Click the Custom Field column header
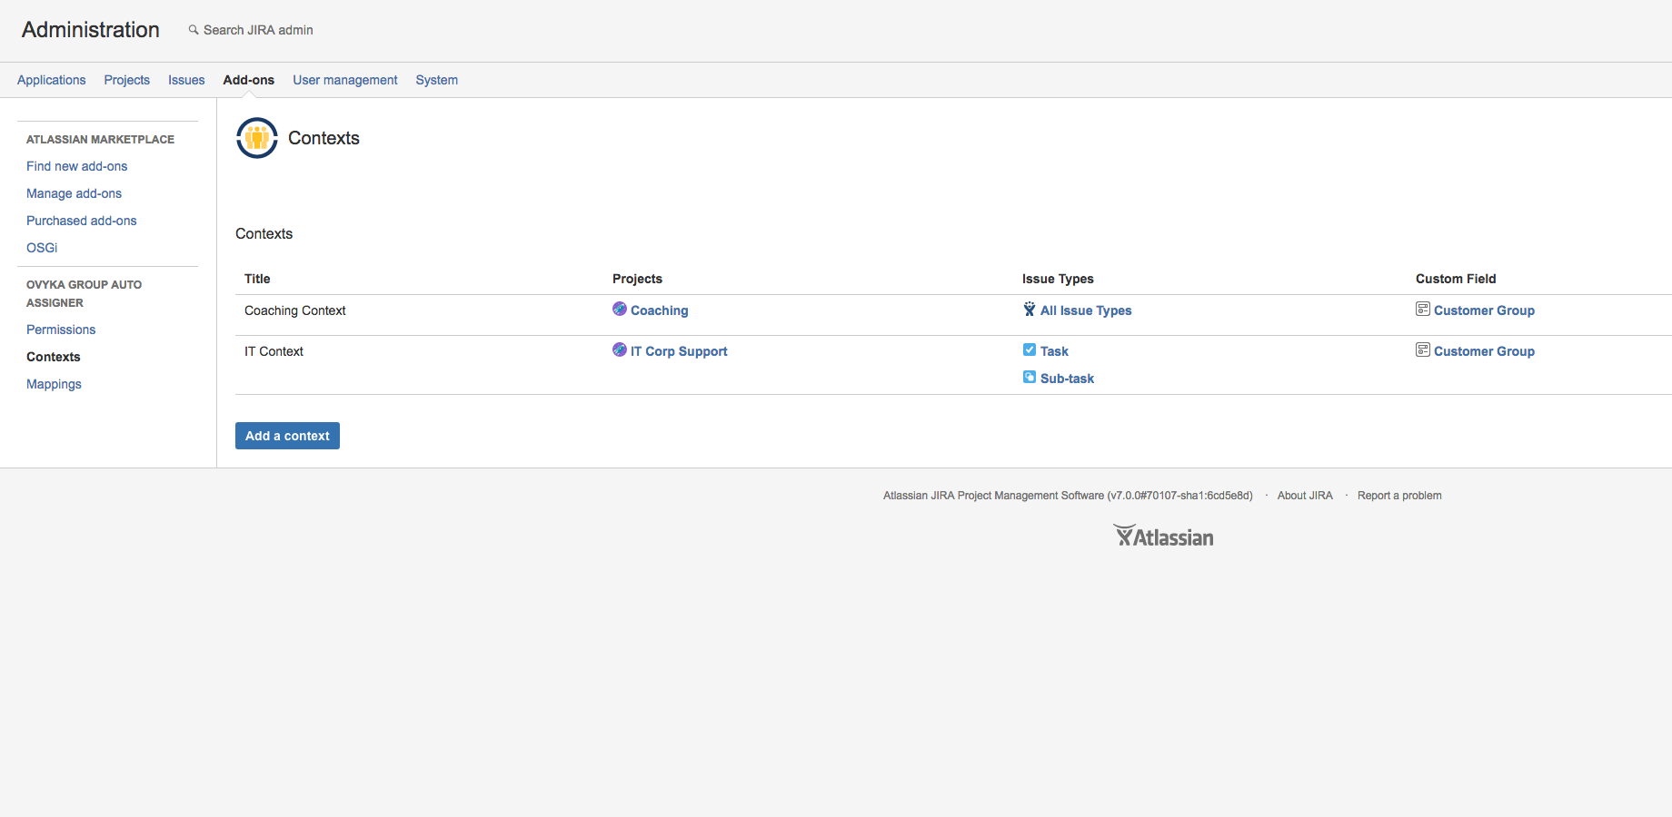Viewport: 1672px width, 817px height. pyautogui.click(x=1456, y=279)
